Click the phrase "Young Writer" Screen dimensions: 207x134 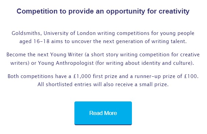(67, 55)
